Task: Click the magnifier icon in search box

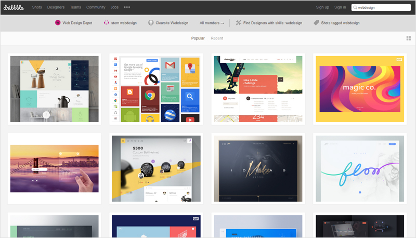Action: click(355, 7)
